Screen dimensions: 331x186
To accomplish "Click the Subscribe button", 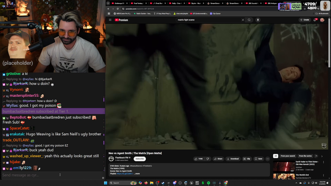I will pos(140,159).
